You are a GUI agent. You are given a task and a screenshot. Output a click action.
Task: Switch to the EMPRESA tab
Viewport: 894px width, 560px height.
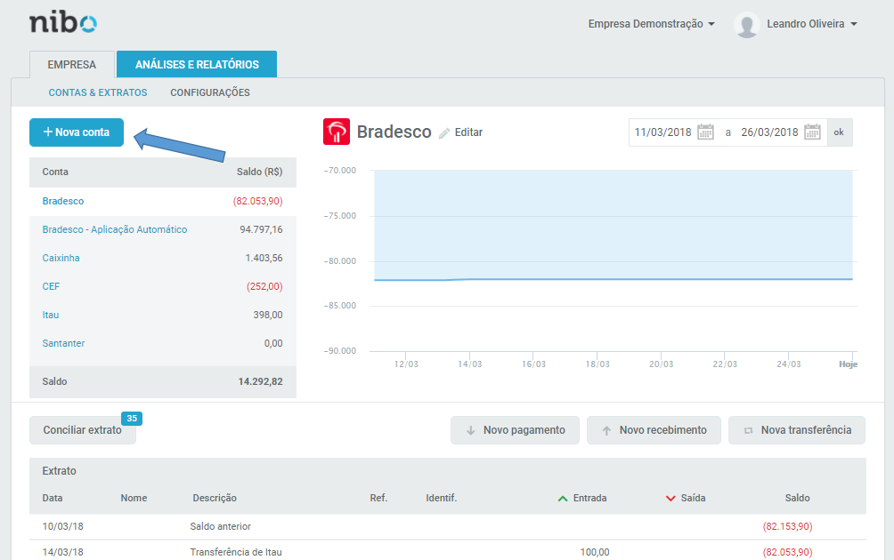(72, 64)
